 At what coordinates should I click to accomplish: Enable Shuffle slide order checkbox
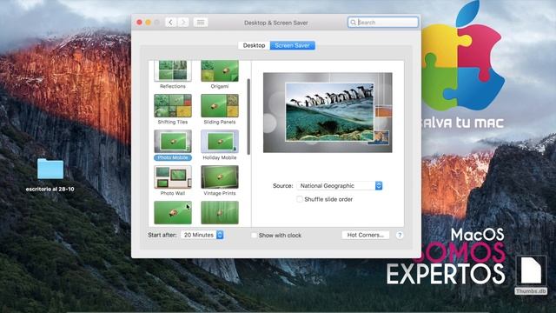tap(300, 199)
